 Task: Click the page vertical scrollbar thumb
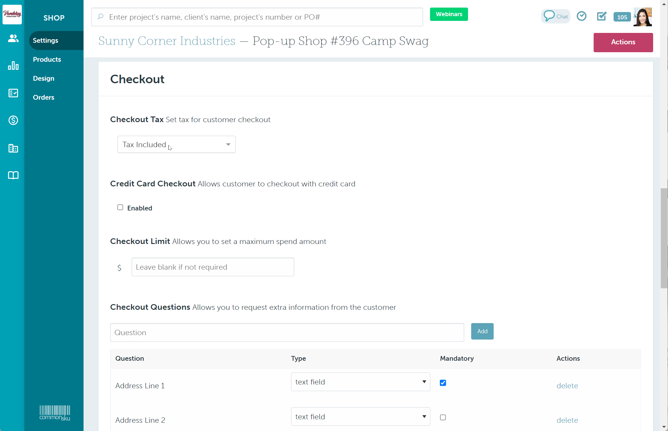point(664,238)
